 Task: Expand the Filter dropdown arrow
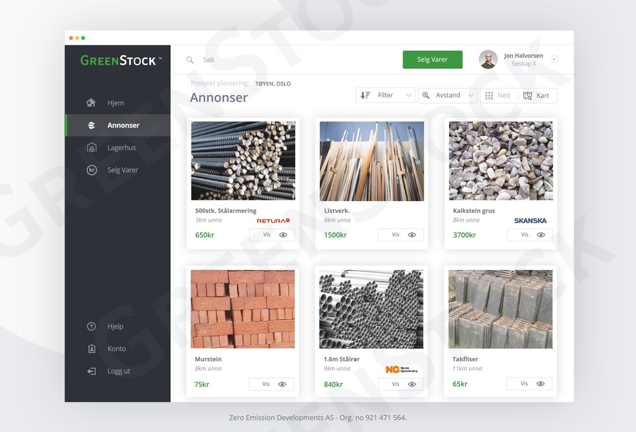(x=408, y=95)
